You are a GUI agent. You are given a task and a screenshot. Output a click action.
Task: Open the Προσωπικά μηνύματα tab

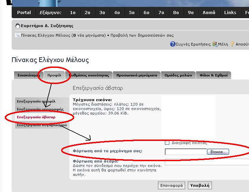137,75
